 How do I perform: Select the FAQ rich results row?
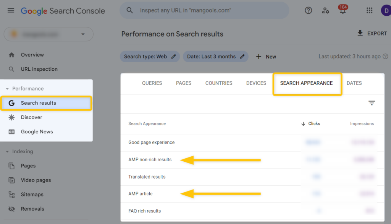pyautogui.click(x=252, y=211)
